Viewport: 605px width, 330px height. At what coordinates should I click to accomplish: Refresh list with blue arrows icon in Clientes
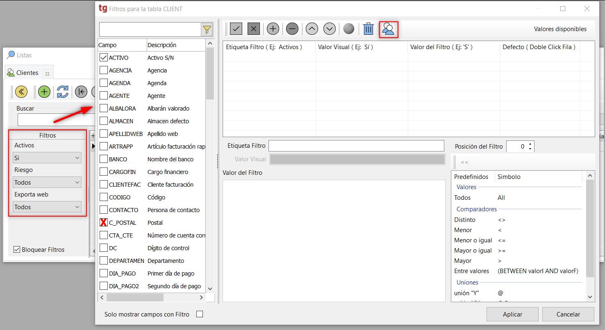coord(63,92)
